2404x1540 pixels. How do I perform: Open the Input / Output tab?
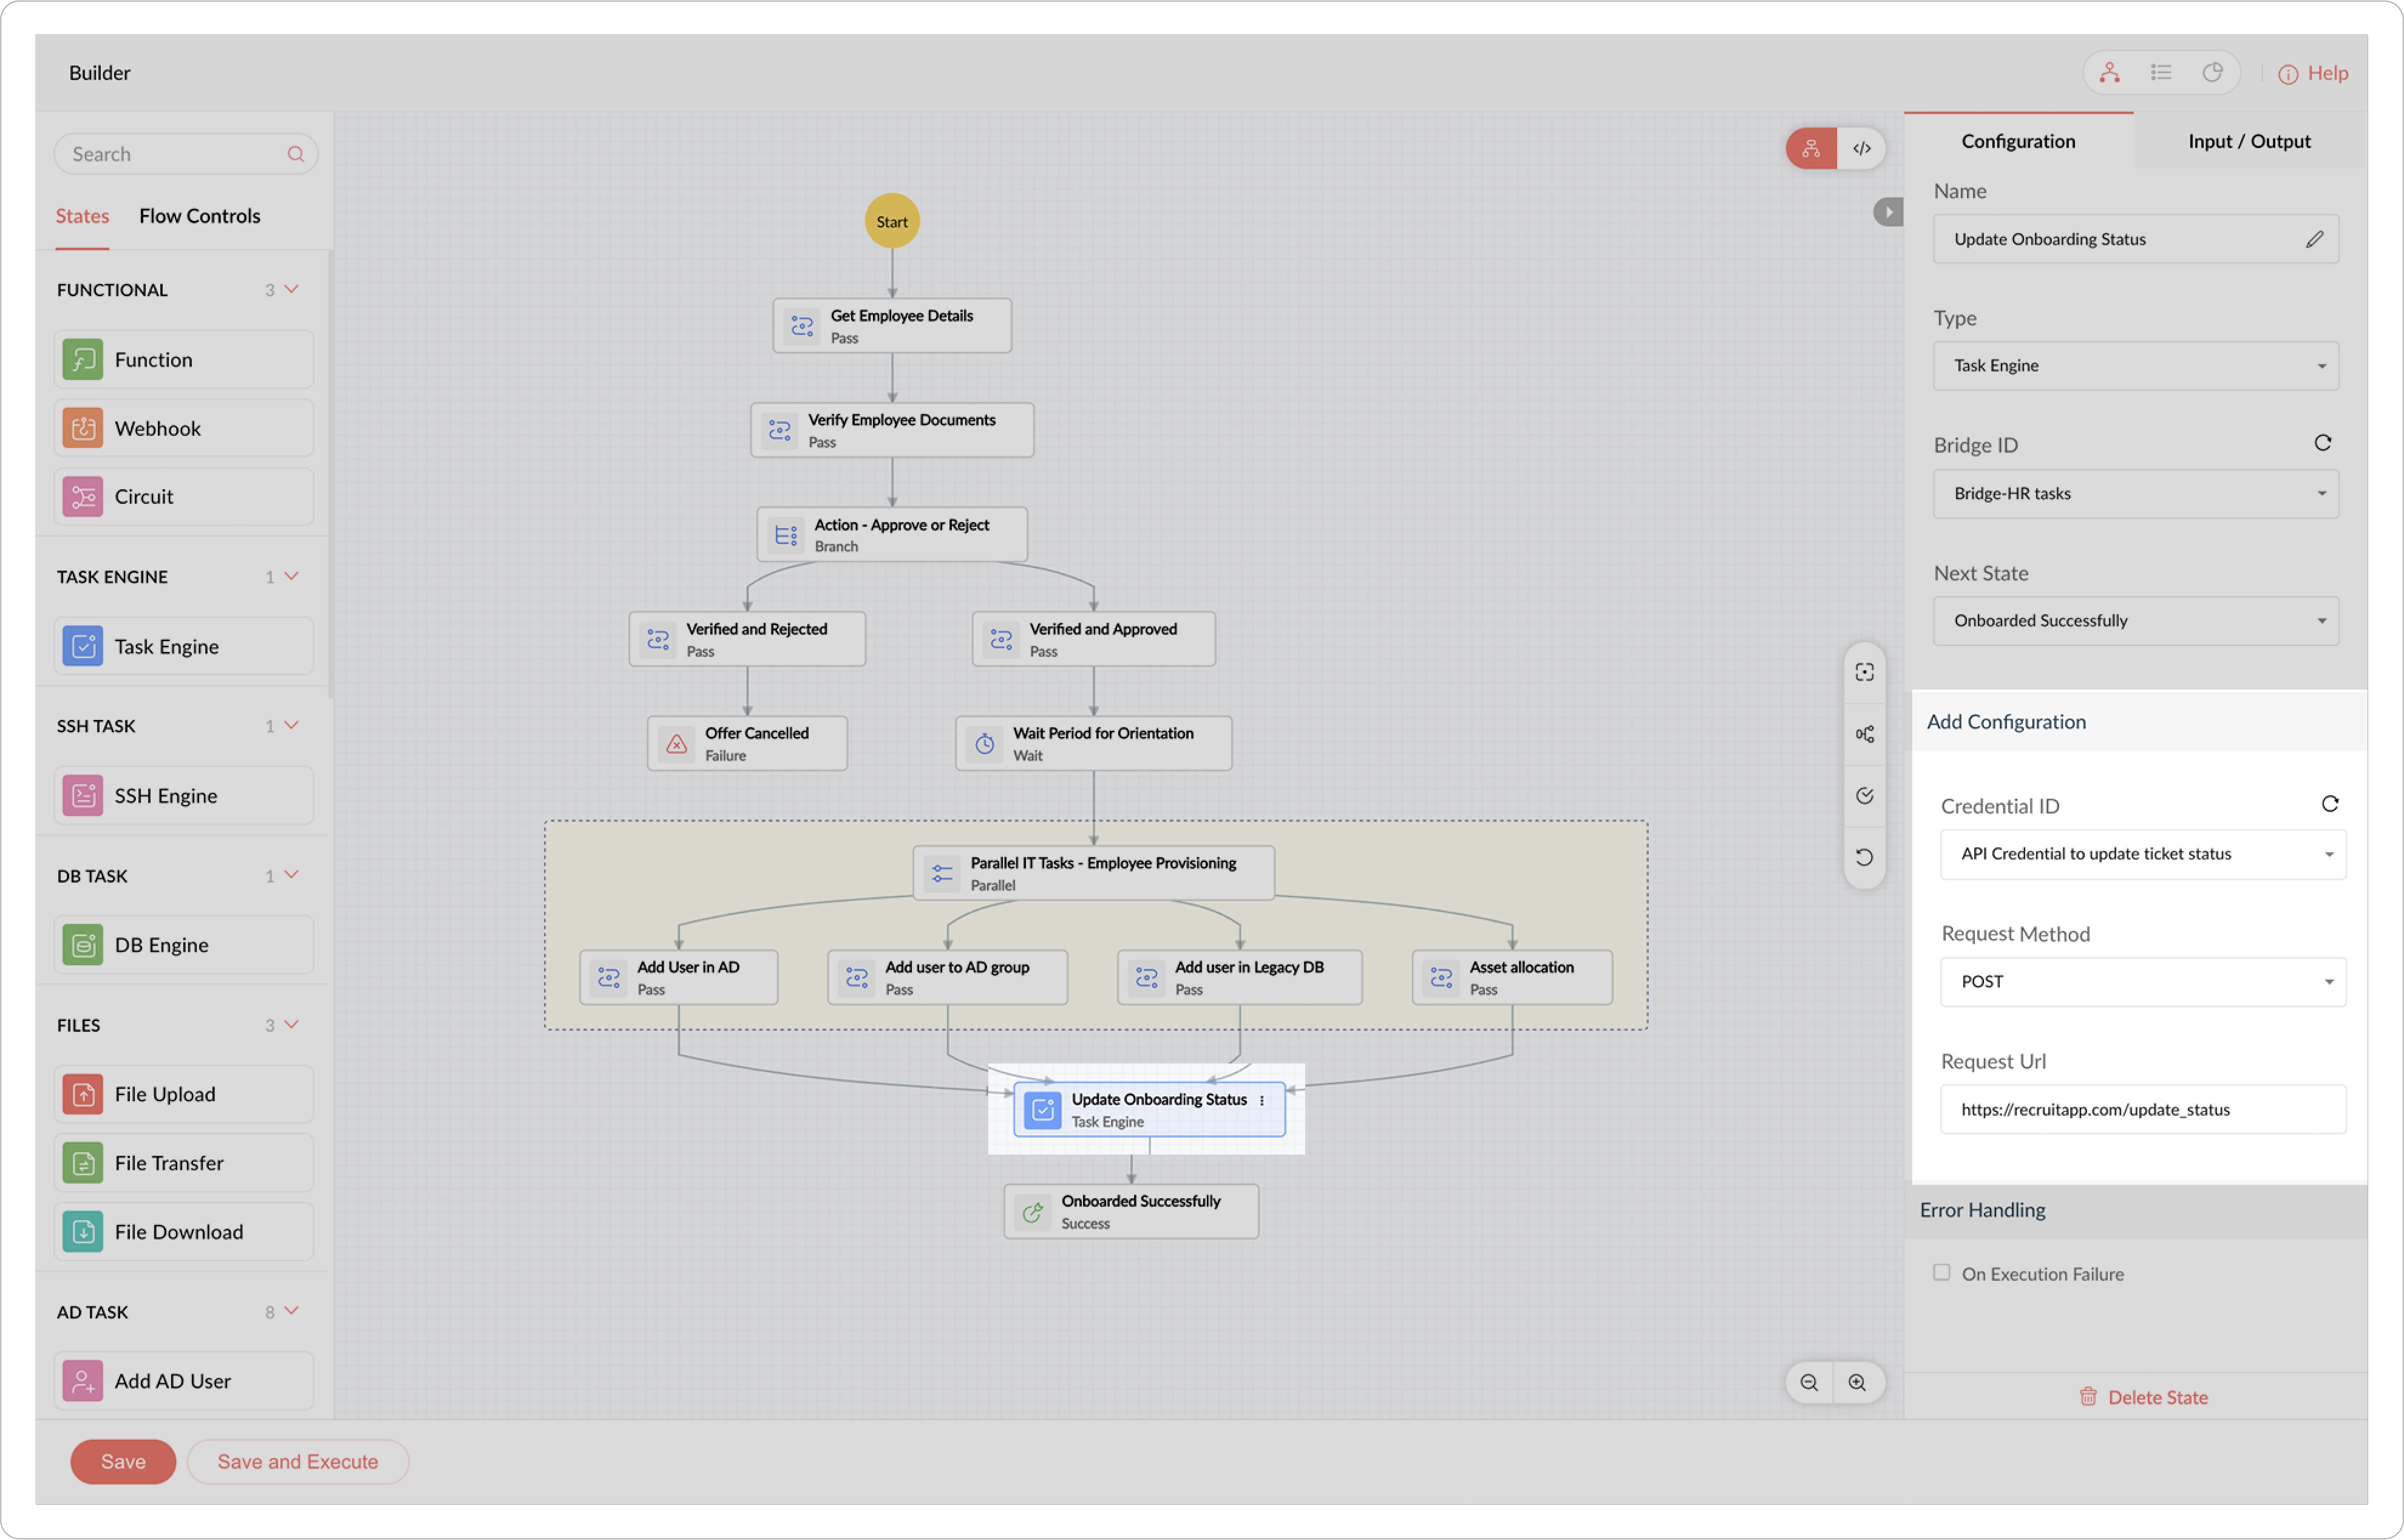2249,141
